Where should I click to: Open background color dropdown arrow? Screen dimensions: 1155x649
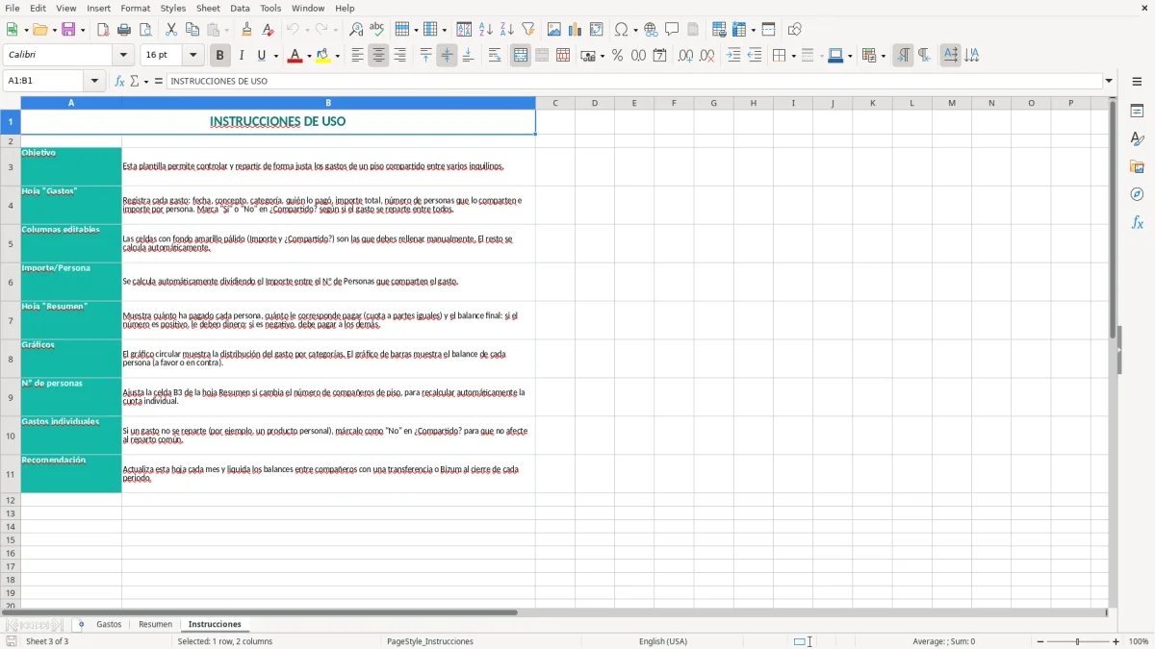click(338, 56)
